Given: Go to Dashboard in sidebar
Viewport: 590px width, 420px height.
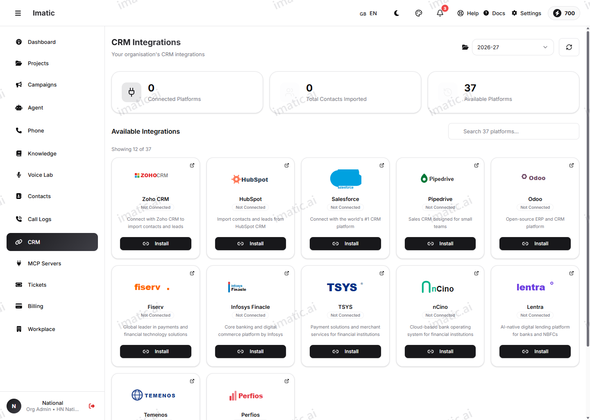Looking at the screenshot, I should (52, 42).
